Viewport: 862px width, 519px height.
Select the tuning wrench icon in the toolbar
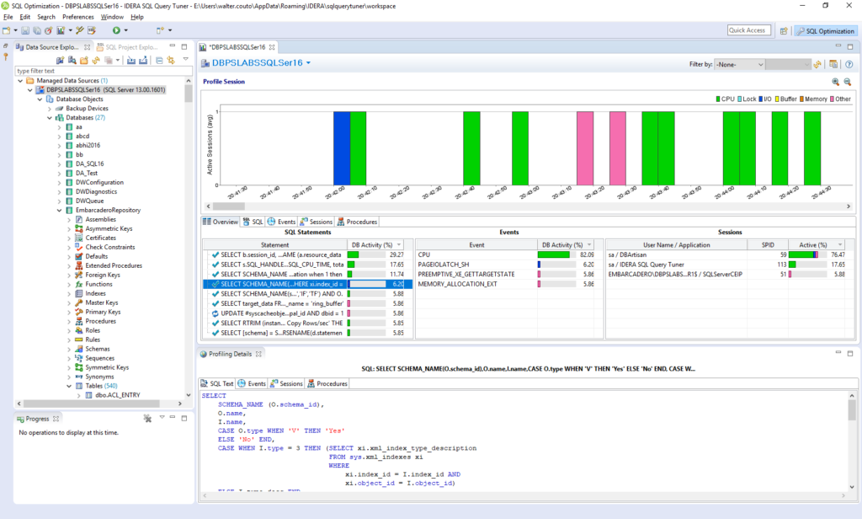pyautogui.click(x=81, y=31)
